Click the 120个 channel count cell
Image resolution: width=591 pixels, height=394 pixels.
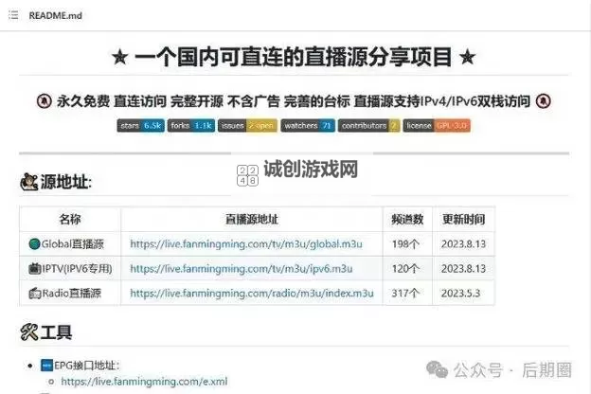[x=405, y=268]
